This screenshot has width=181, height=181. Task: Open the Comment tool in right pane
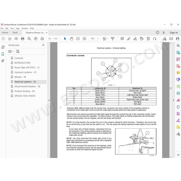tap(178, 73)
